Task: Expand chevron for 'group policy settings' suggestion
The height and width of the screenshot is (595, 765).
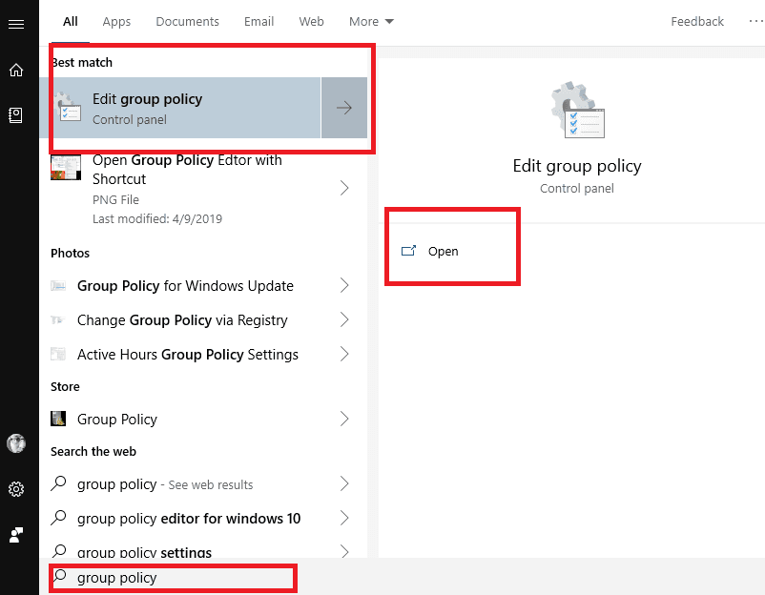Action: click(x=344, y=551)
